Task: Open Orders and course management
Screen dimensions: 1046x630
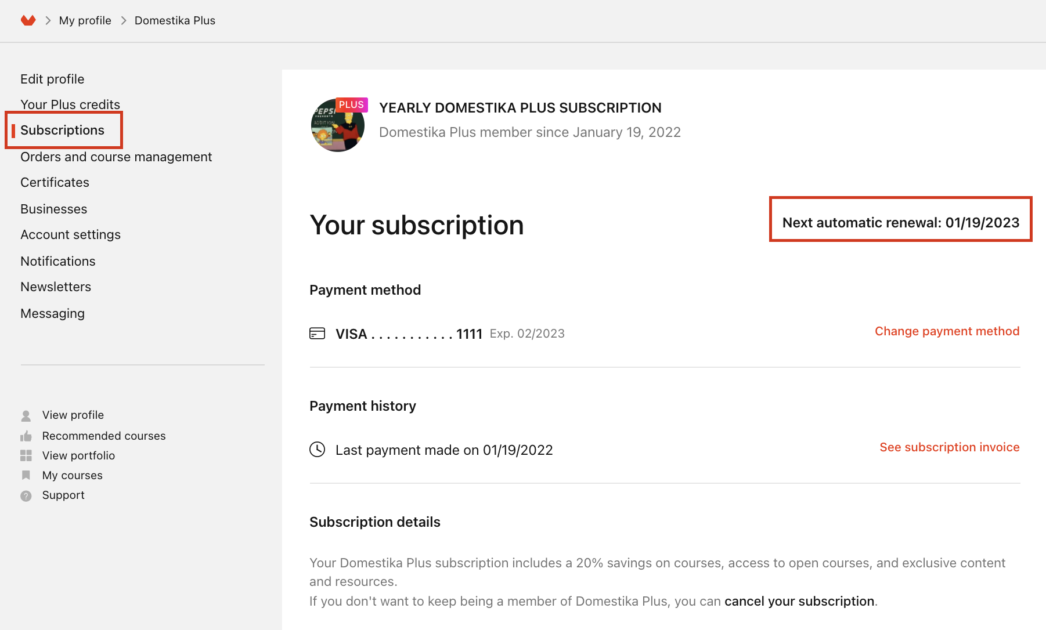Action: [x=116, y=157]
